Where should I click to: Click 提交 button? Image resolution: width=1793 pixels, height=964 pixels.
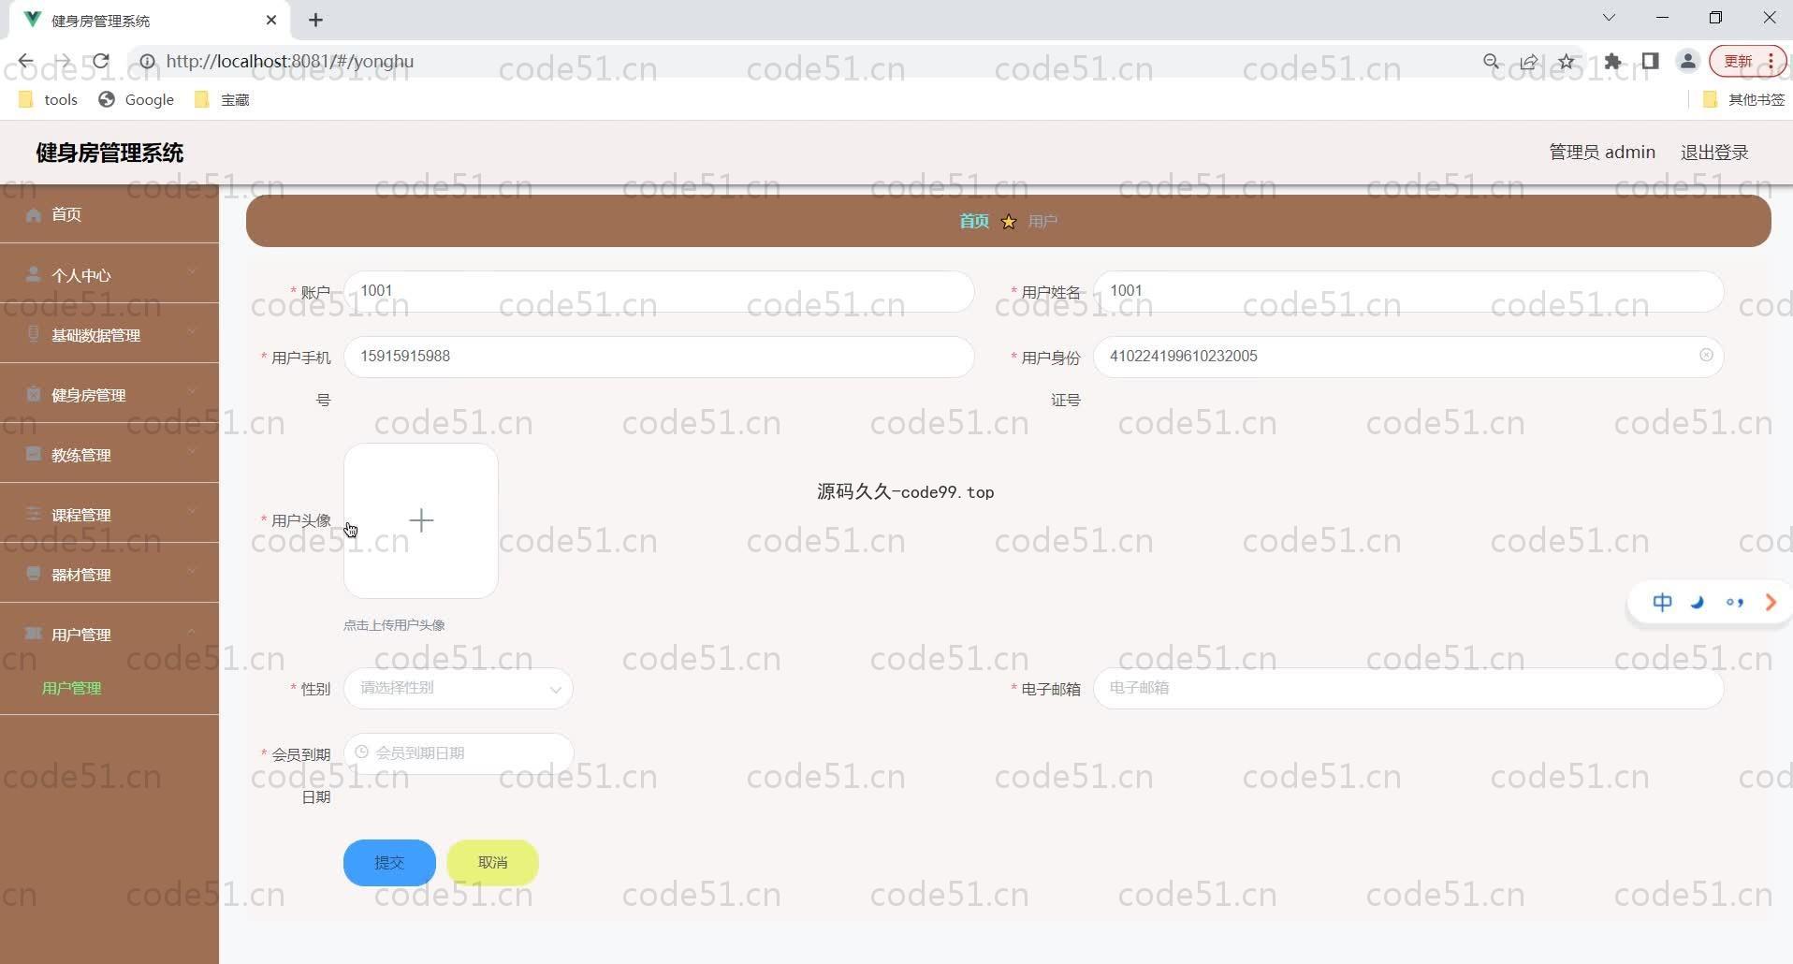click(x=389, y=863)
